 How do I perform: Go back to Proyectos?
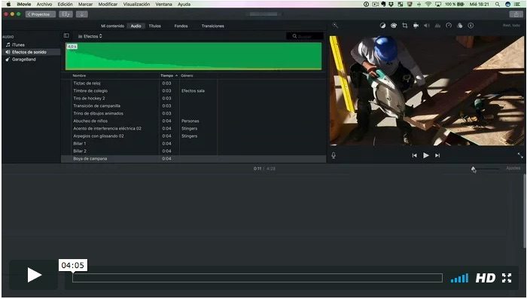pos(41,14)
